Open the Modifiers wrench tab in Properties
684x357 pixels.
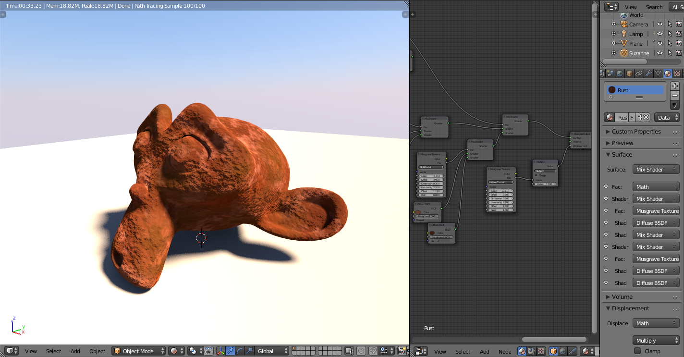point(648,74)
